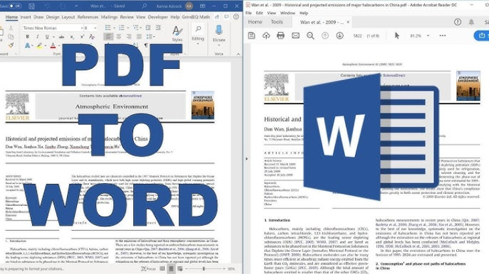The width and height of the screenshot is (489, 274).
Task: Expand highlight color dropdown arrow
Action: pos(46,46)
